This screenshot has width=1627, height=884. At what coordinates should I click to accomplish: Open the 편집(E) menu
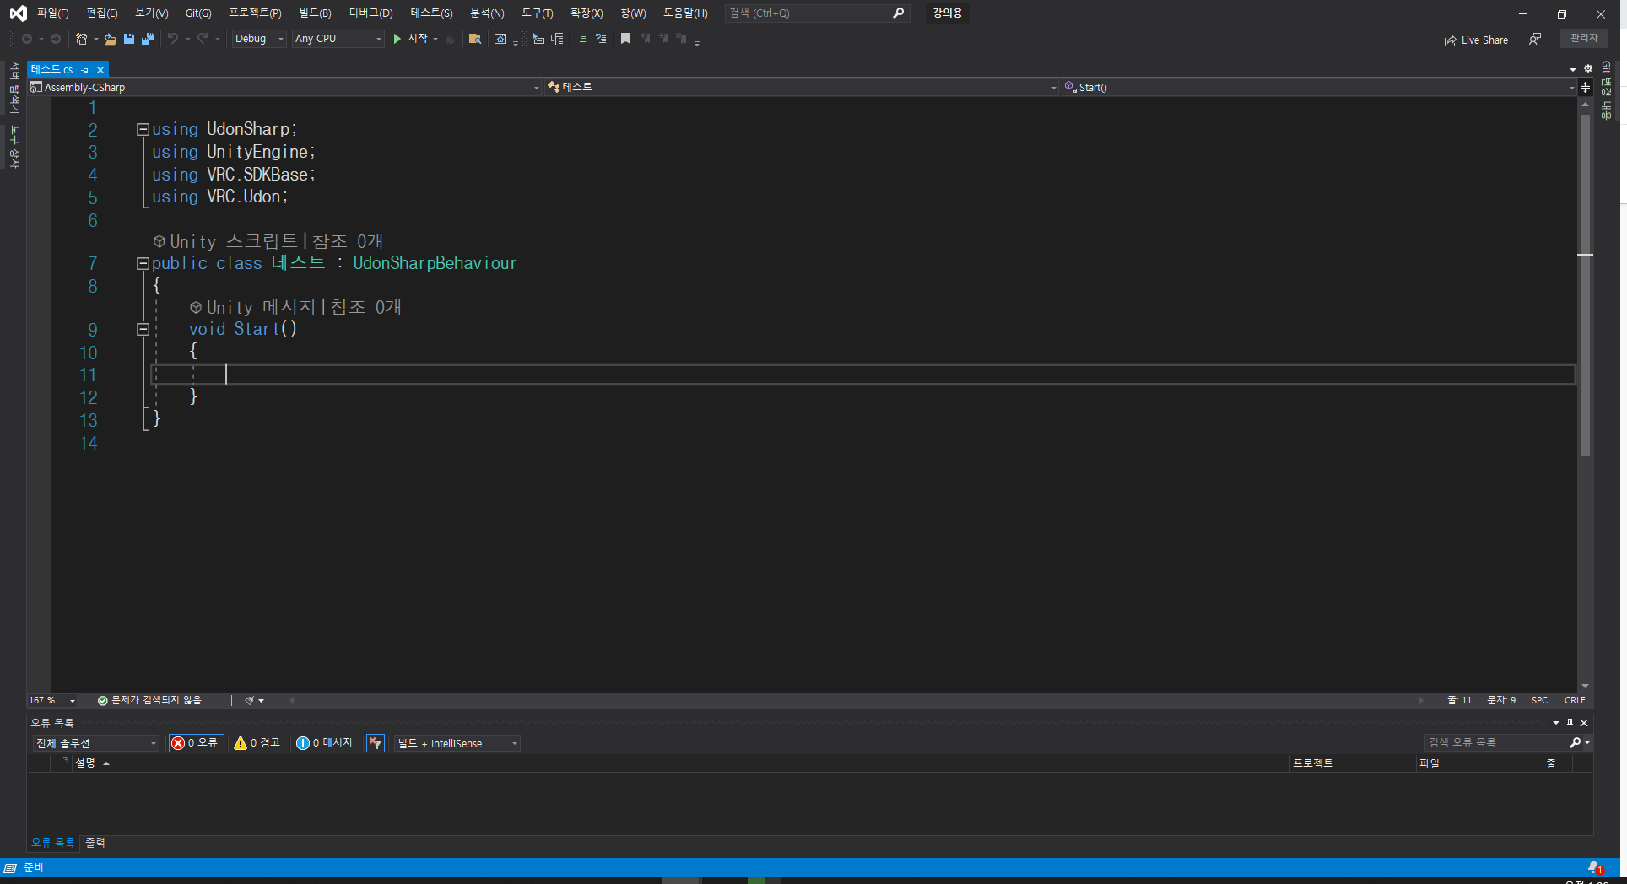click(x=102, y=13)
